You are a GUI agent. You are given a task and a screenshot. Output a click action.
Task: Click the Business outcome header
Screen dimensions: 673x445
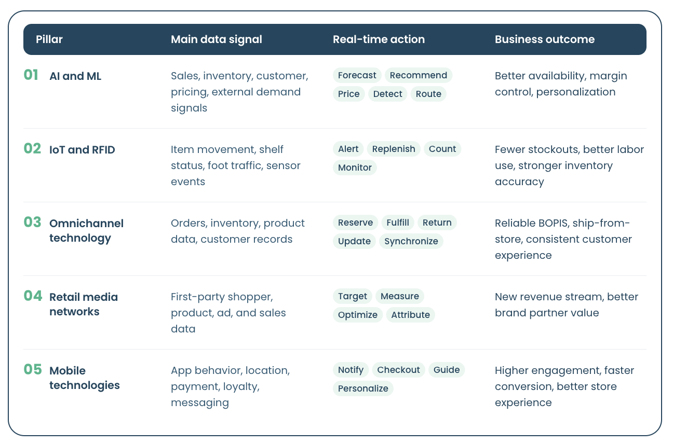545,39
